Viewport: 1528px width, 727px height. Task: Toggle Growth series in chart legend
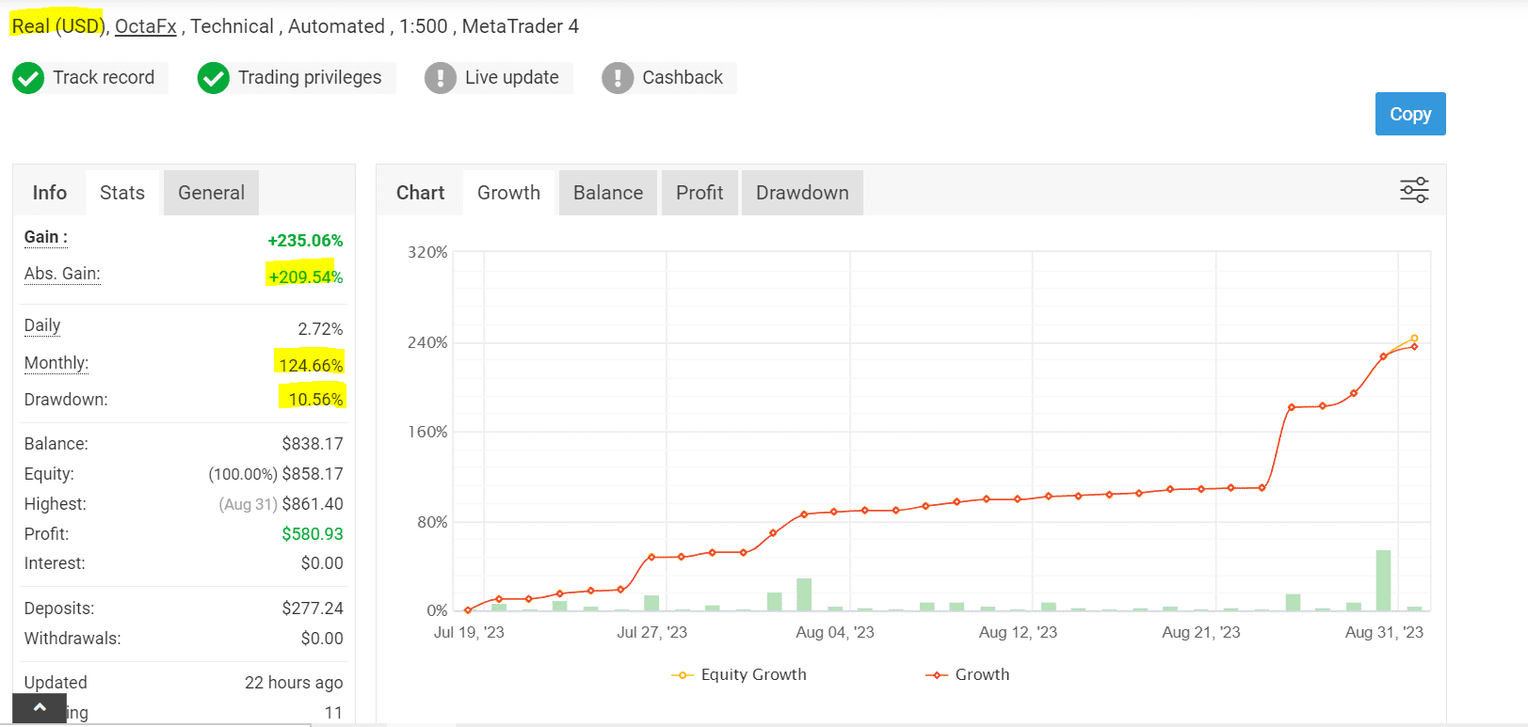[x=968, y=674]
